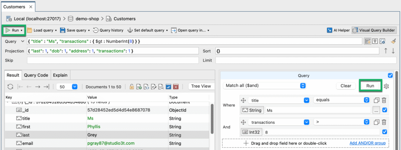Image resolution: width=401 pixels, height=150 pixels.
Task: Click into the Limit input field
Action: click(x=306, y=60)
